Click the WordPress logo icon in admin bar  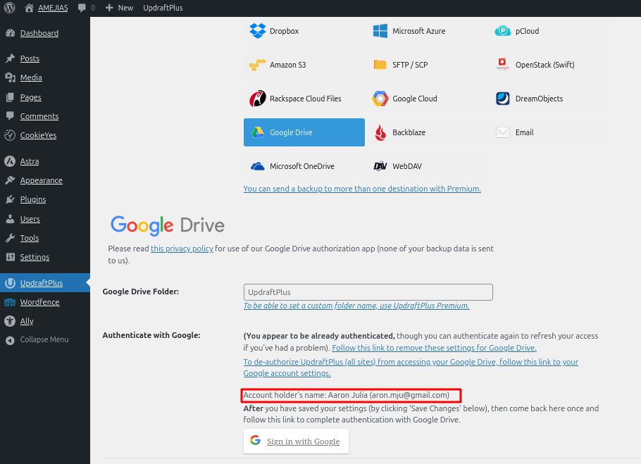click(x=10, y=8)
